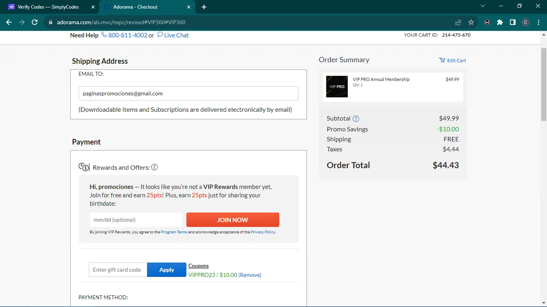Click the Subtotal help question icon

click(356, 119)
